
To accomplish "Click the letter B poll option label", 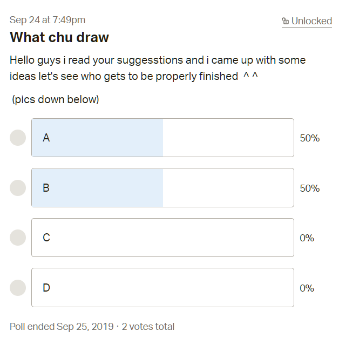I will coord(46,188).
